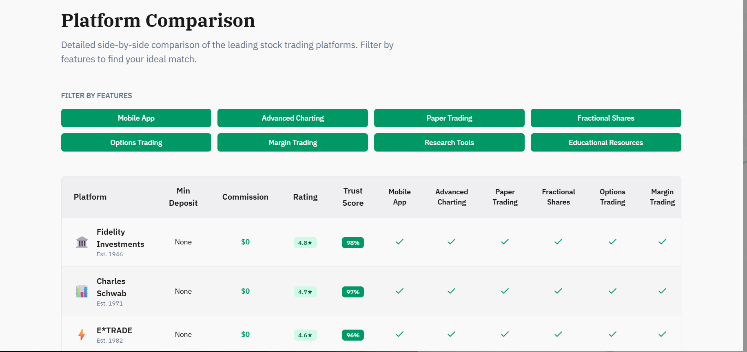Click the Est. 1982 label under E*TRADE

pos(110,341)
